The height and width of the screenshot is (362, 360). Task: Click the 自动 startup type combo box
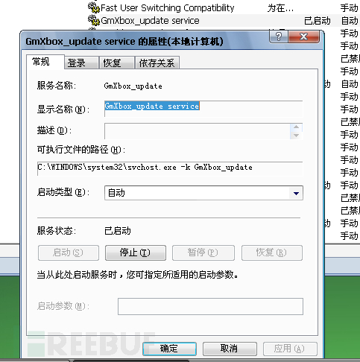203,193
